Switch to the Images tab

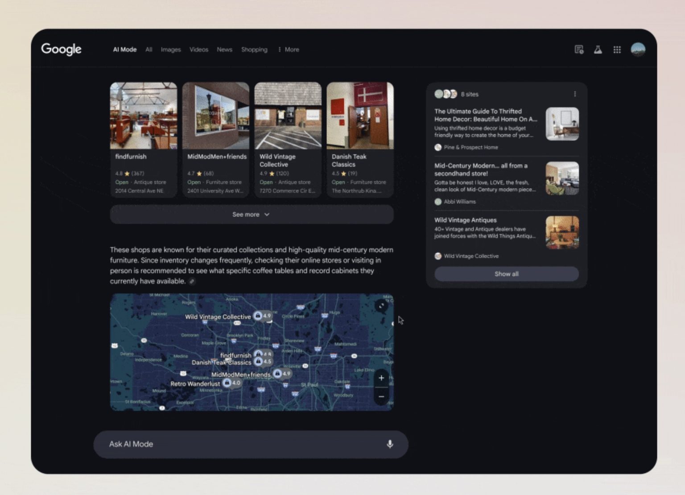171,49
